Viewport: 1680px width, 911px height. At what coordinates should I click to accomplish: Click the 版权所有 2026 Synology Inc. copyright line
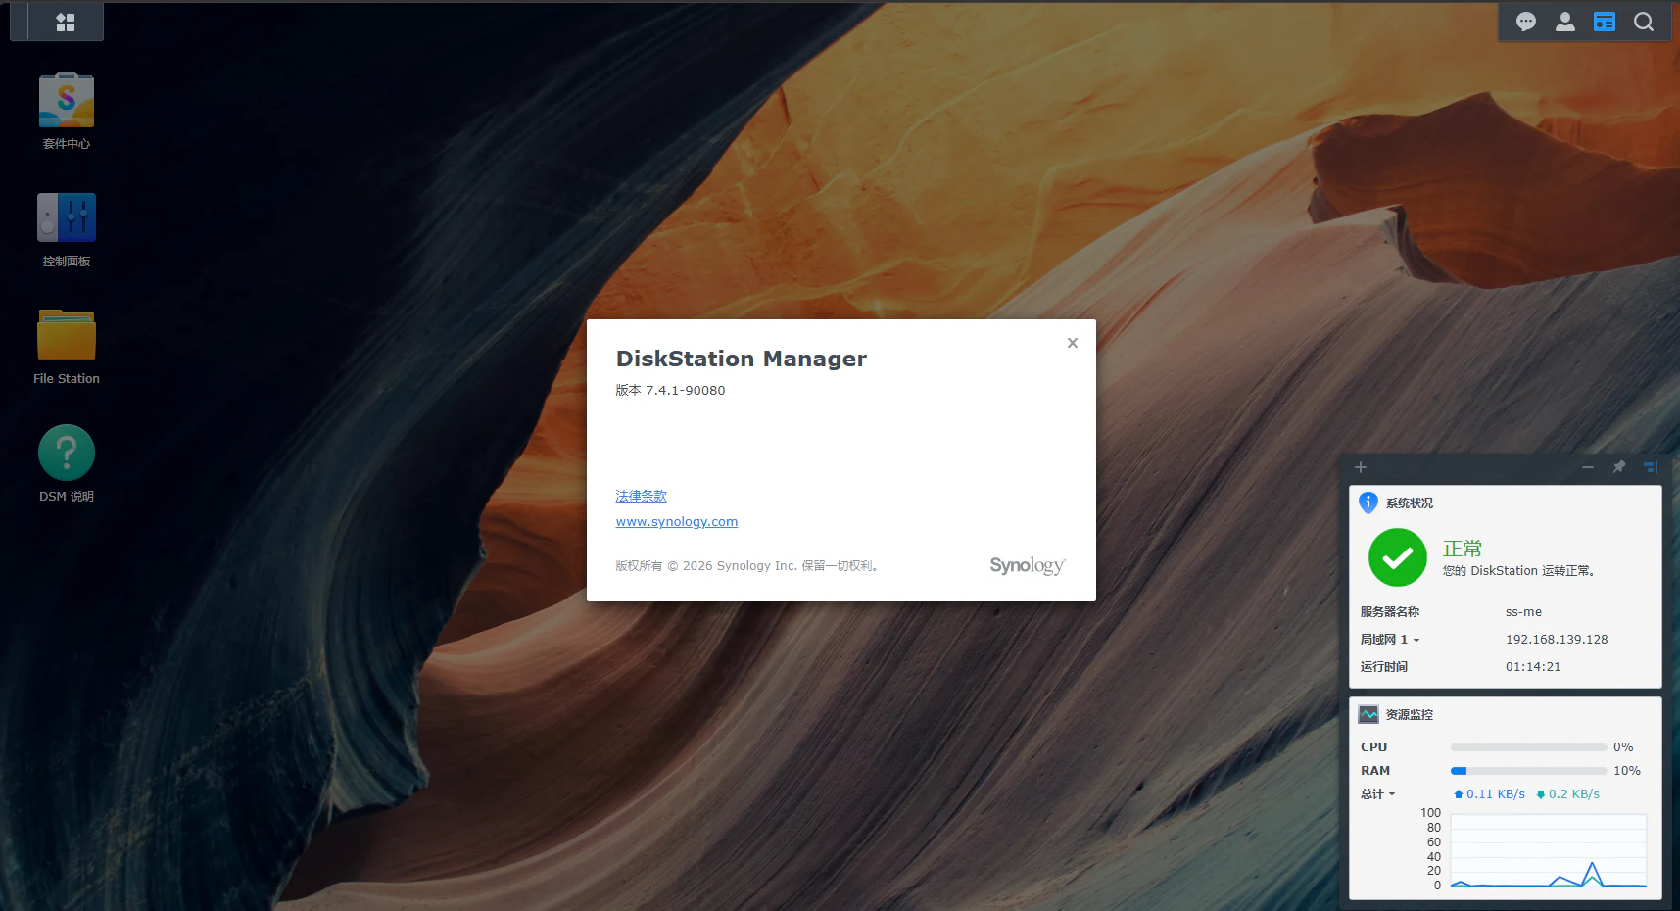coord(746,566)
